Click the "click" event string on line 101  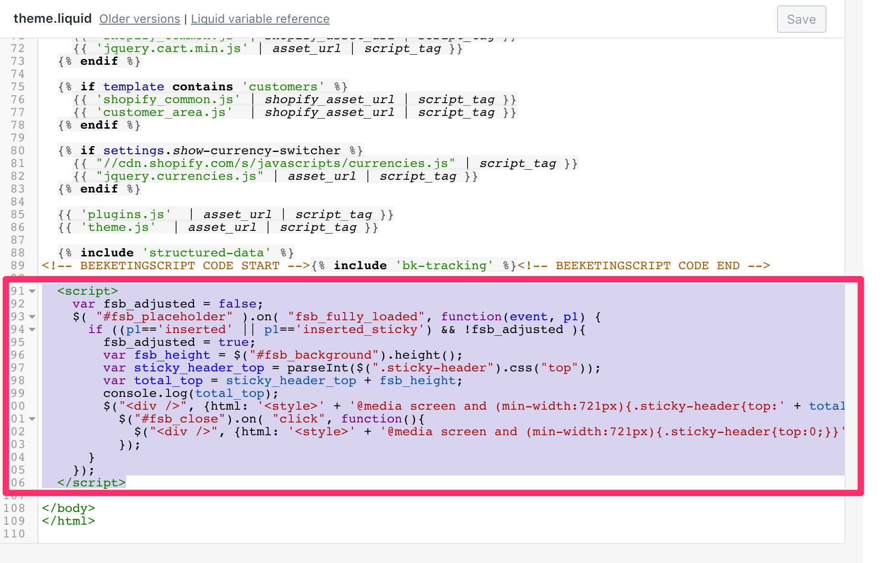pyautogui.click(x=299, y=419)
